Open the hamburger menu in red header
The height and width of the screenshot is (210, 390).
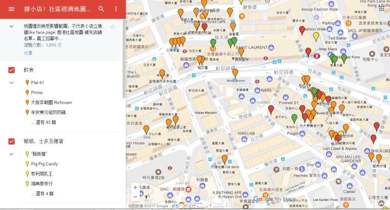(12, 9)
